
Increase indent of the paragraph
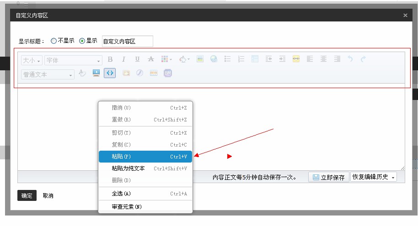pos(282,59)
